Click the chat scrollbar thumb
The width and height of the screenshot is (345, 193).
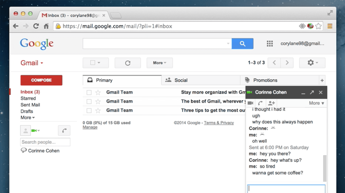tap(325, 168)
